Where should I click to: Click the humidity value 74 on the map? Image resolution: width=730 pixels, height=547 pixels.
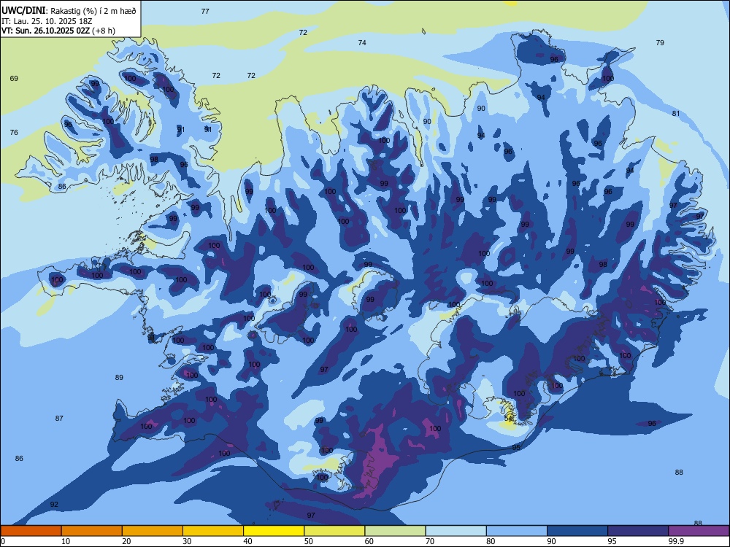[x=362, y=42]
